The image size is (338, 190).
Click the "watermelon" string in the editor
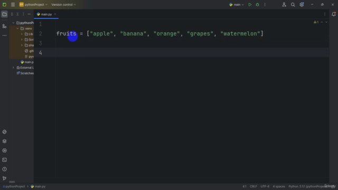pyautogui.click(x=240, y=34)
